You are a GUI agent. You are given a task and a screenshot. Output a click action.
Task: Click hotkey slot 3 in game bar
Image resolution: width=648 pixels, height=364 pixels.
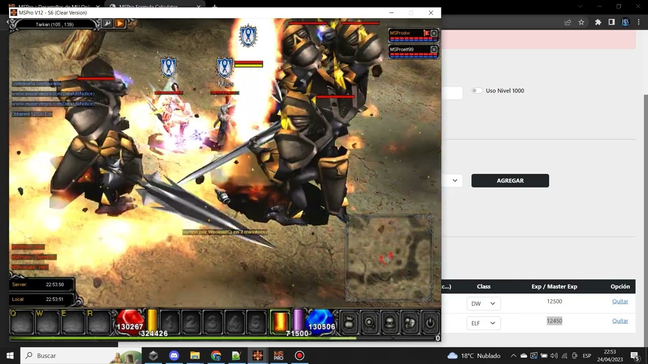point(213,322)
